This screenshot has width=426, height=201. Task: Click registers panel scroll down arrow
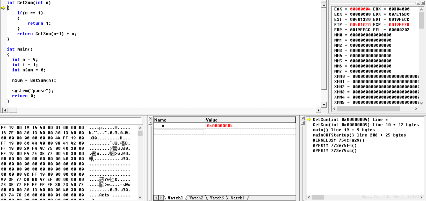coord(421,103)
